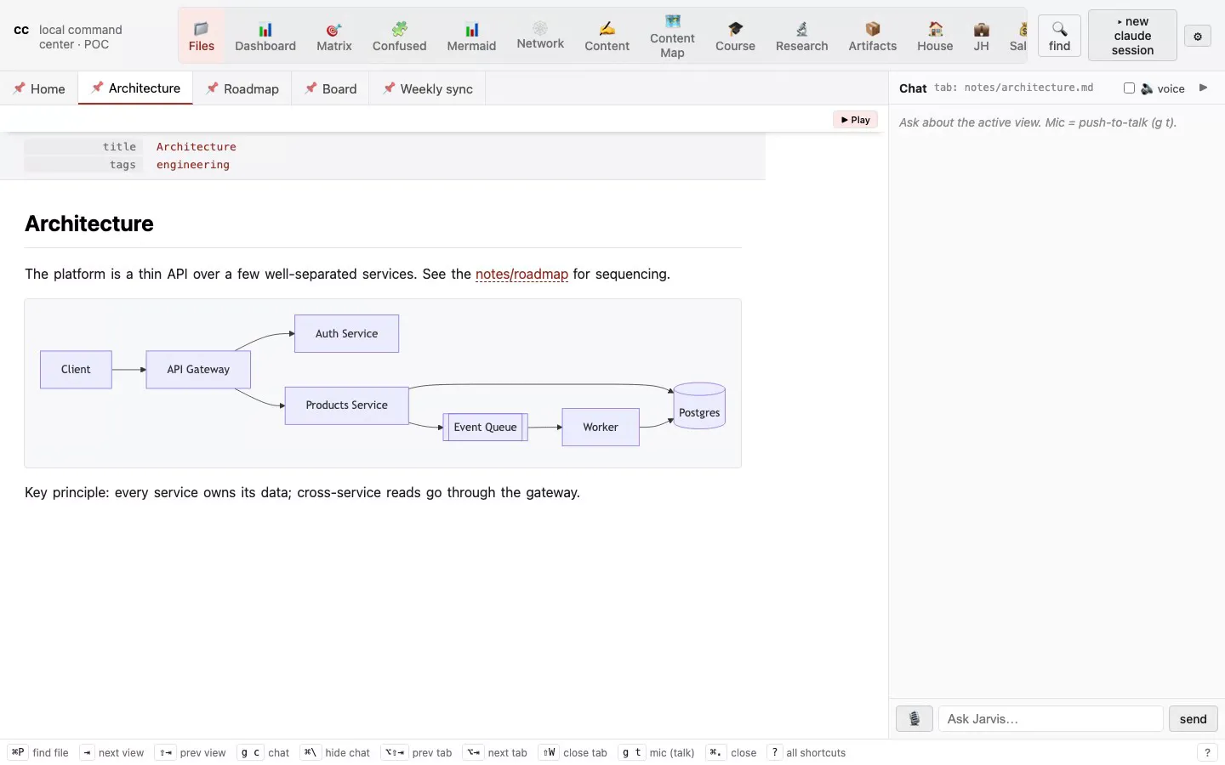The height and width of the screenshot is (765, 1225).
Task: Click the Play button above the note
Action: (x=855, y=120)
